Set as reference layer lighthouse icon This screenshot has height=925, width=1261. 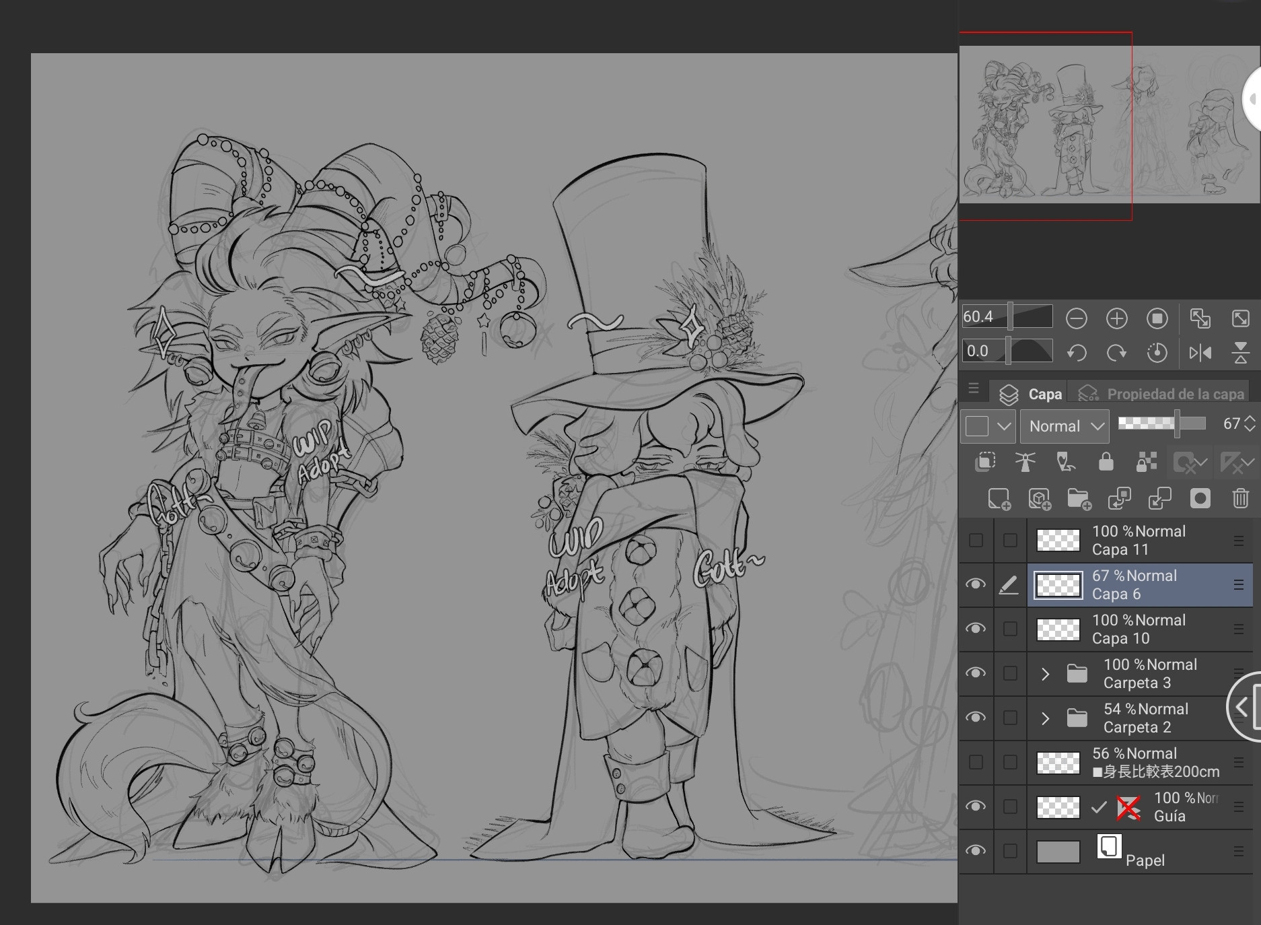[x=1025, y=462]
